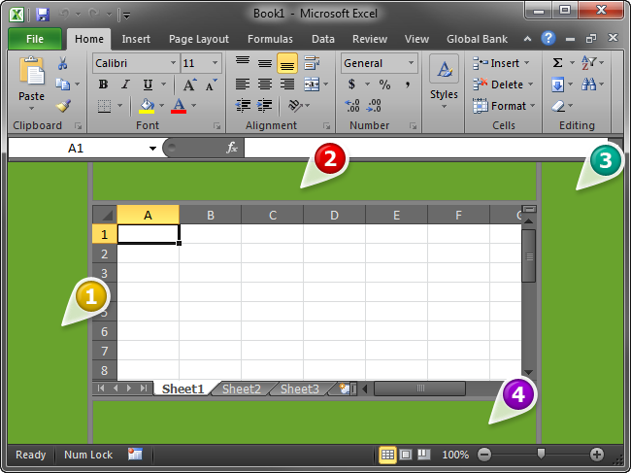Click Zoom In plus button
This screenshot has width=631, height=473.
tap(597, 455)
